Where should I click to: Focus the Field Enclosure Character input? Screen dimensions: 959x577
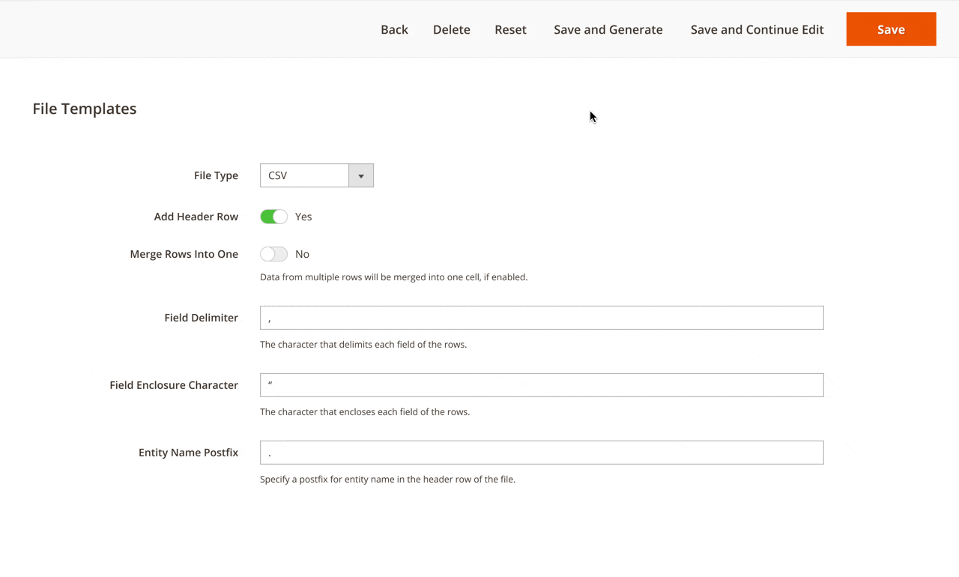(x=542, y=385)
